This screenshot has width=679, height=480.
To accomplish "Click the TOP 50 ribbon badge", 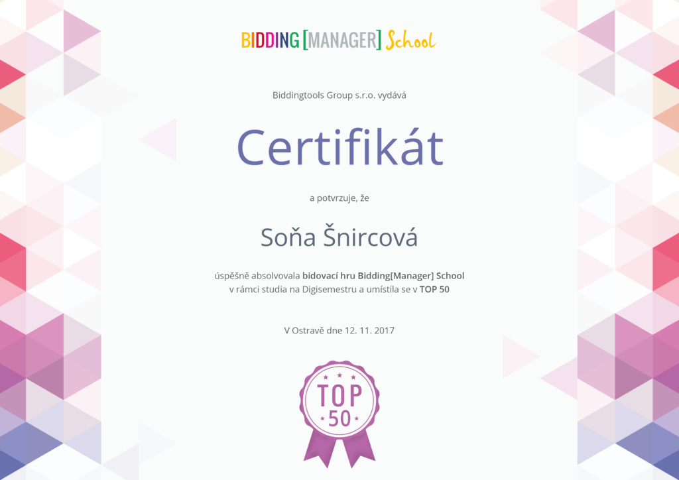I will click(x=339, y=414).
